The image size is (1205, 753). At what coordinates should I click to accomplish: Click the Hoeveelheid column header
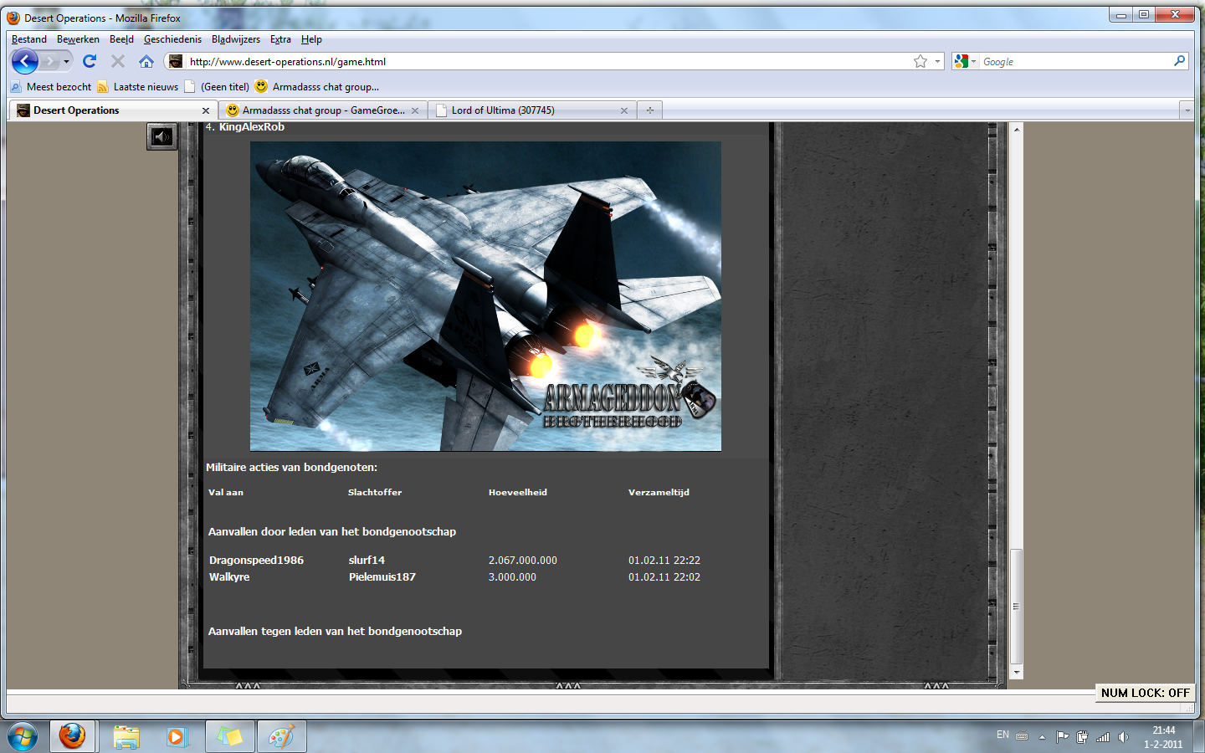(518, 492)
